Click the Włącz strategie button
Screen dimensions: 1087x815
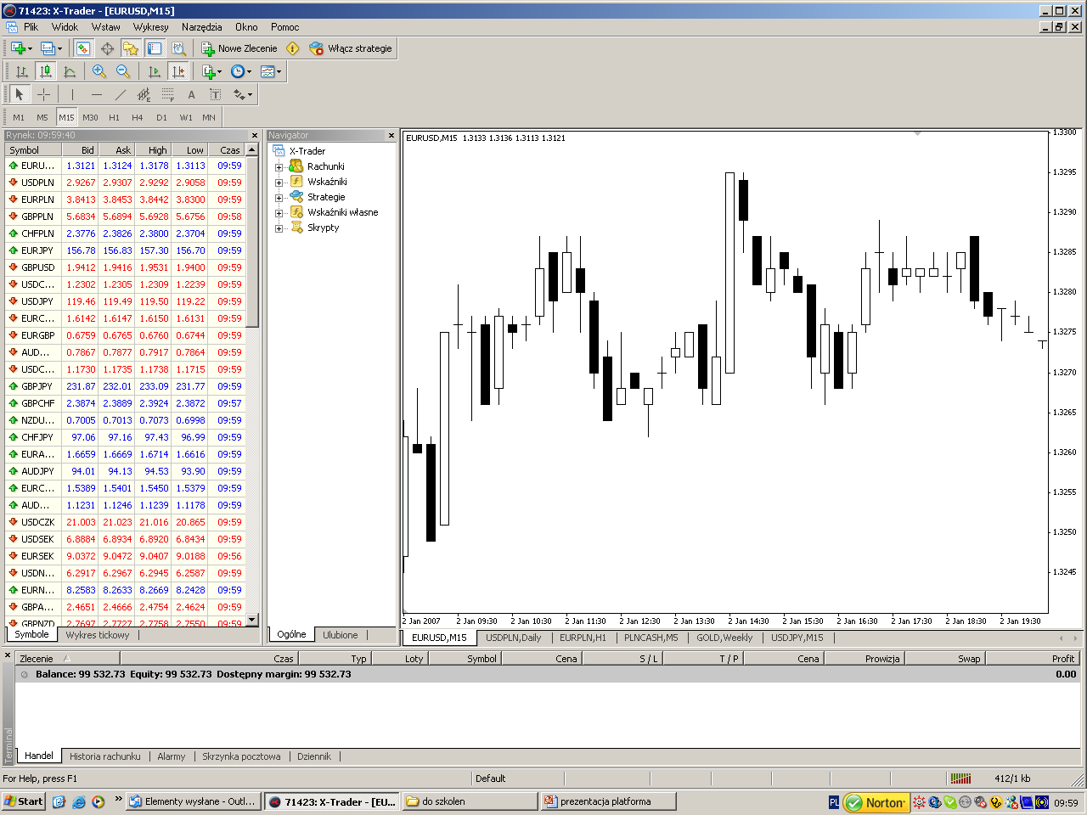click(351, 48)
